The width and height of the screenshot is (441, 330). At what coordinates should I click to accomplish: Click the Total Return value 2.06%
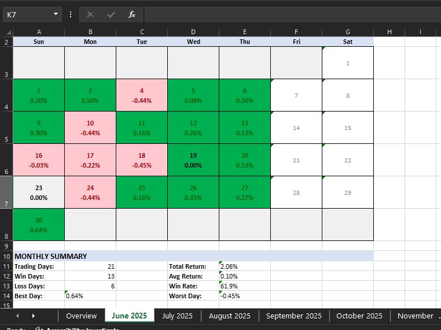coord(245,266)
